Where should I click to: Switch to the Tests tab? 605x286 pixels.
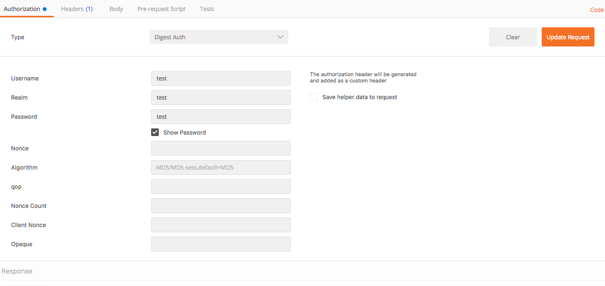tap(207, 9)
